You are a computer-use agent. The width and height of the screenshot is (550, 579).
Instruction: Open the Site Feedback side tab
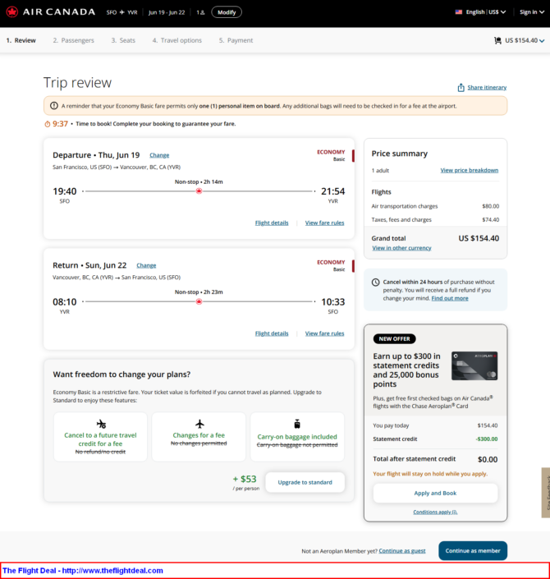pyautogui.click(x=546, y=493)
